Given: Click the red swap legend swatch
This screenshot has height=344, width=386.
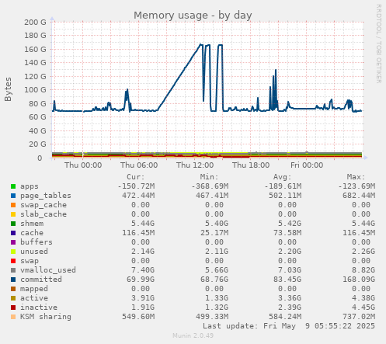Looking at the screenshot, I should tap(13, 261).
